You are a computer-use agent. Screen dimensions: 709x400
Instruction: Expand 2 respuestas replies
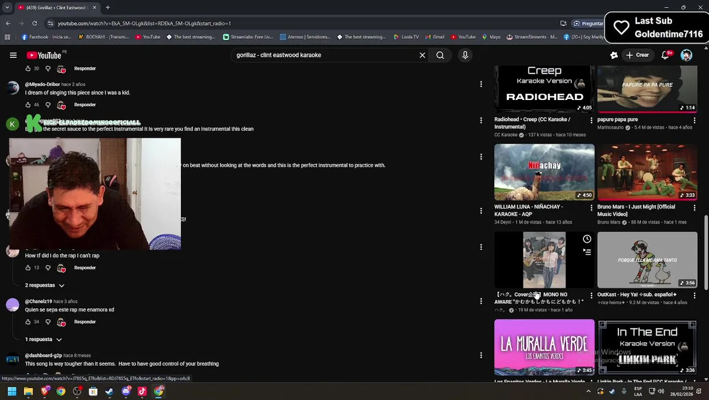point(44,285)
